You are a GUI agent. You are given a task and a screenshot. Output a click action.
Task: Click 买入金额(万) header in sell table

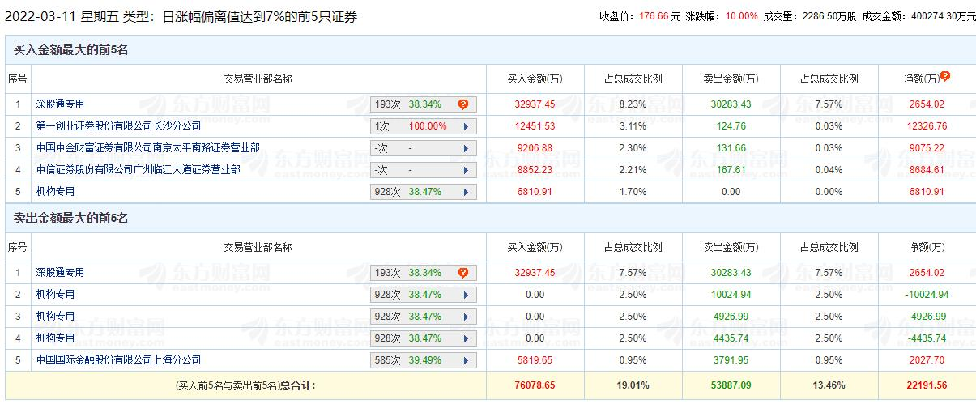[x=535, y=247]
